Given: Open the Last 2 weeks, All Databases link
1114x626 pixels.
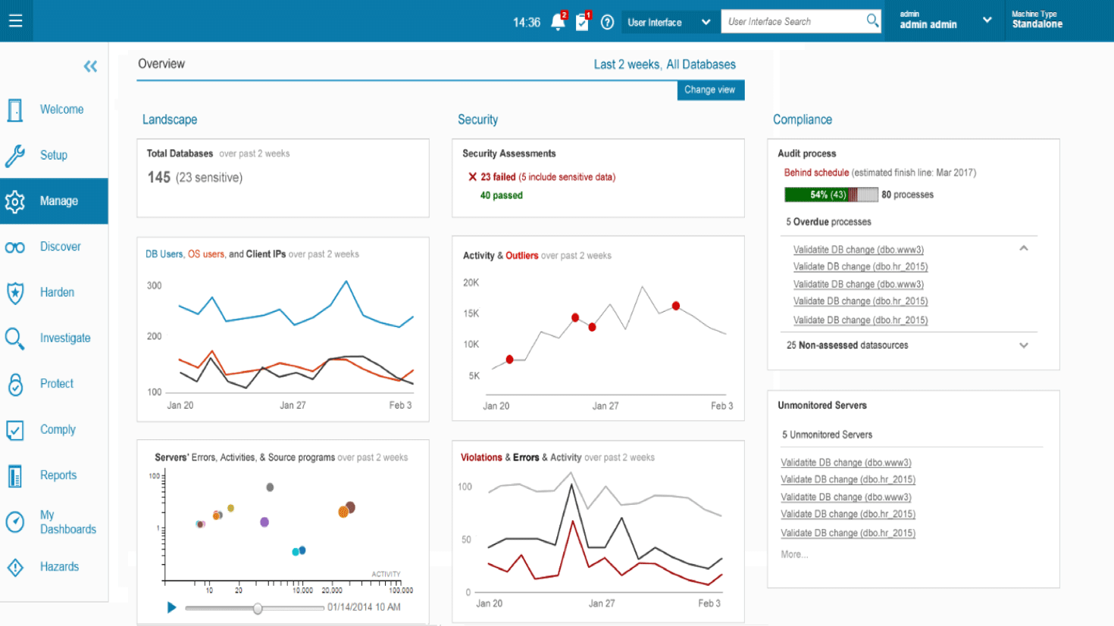Looking at the screenshot, I should pyautogui.click(x=665, y=64).
